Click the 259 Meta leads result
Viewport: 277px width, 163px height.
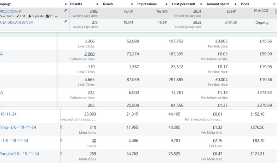coord(93,154)
